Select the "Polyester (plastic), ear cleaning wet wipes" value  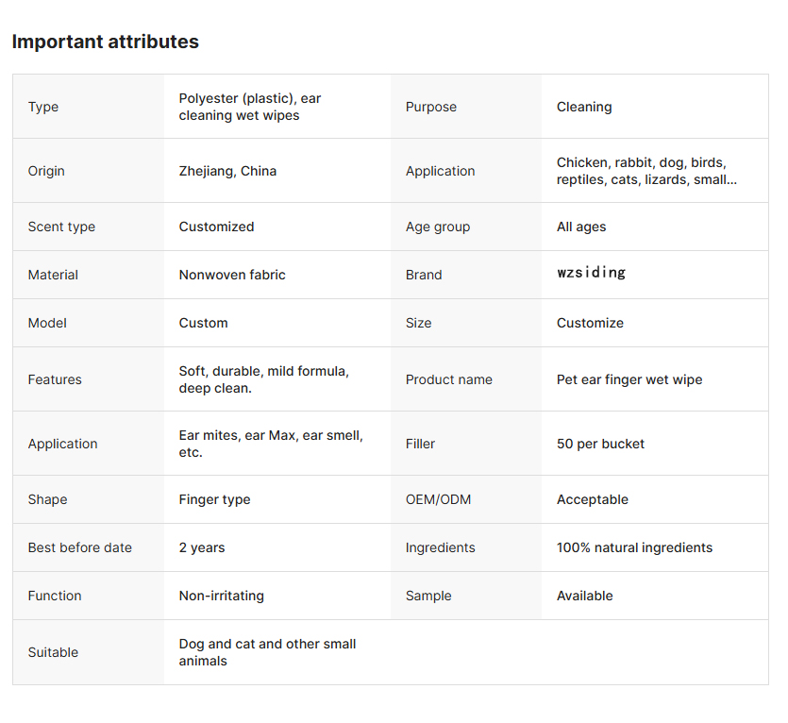click(250, 107)
